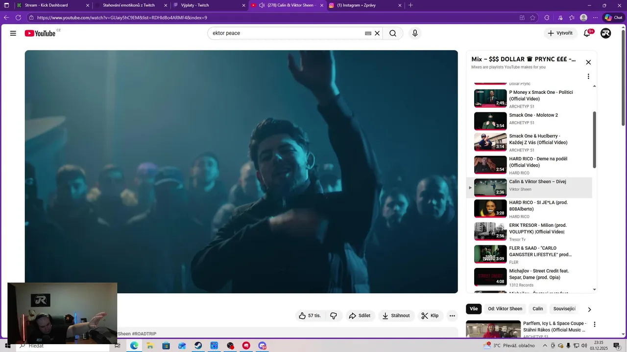Click Klip clip button

click(x=430, y=316)
